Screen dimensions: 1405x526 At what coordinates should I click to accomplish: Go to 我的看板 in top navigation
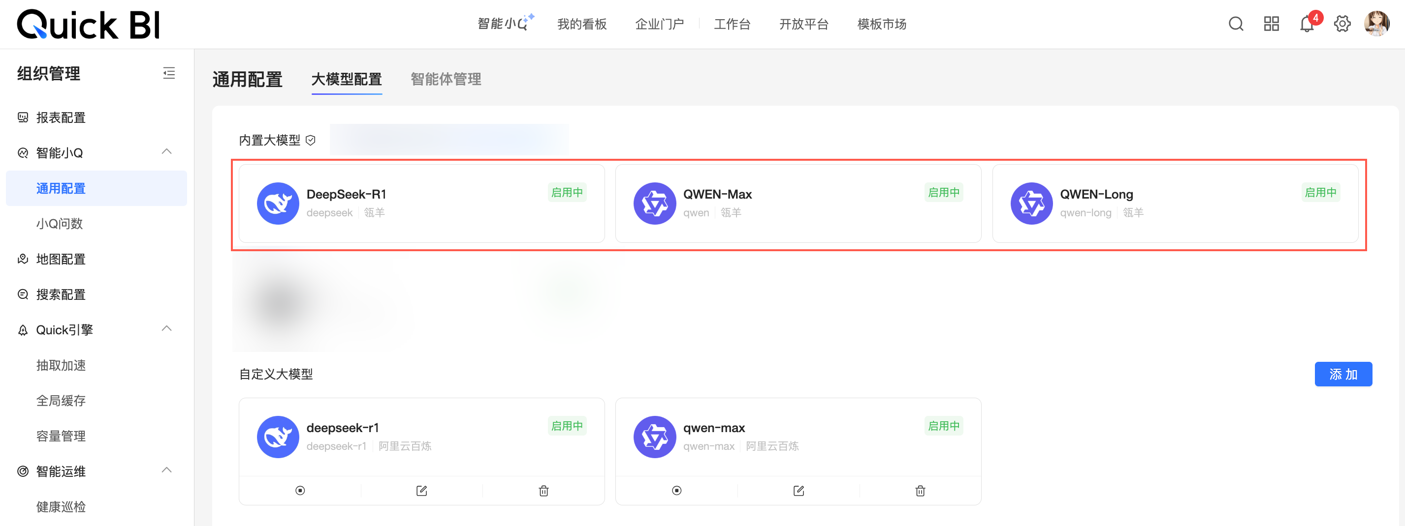582,24
